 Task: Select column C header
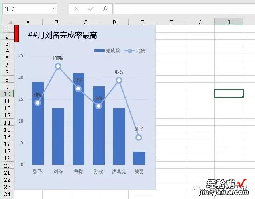[x=85, y=22]
